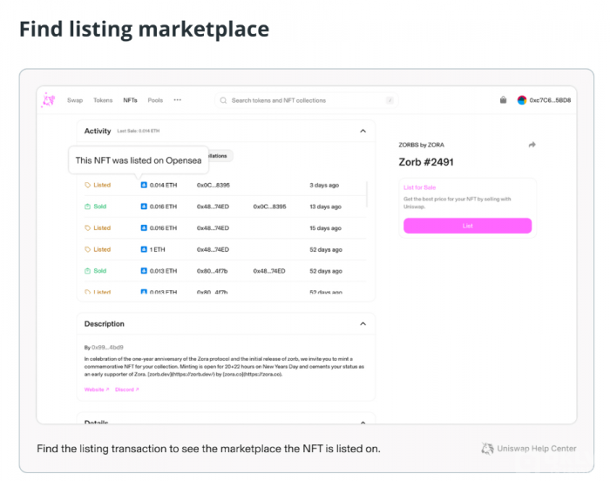Screen dimensions: 610x481
Task: Click the 0.016 ETH sold price
Action: pyautogui.click(x=164, y=207)
